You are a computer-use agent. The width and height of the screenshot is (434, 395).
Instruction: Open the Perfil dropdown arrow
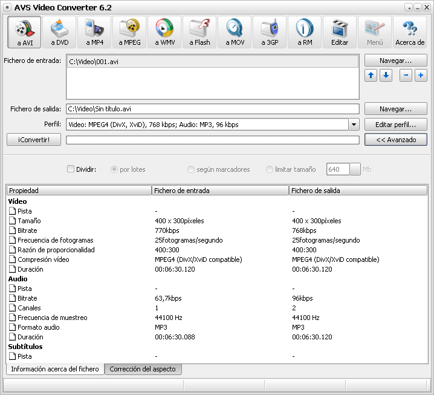click(354, 125)
